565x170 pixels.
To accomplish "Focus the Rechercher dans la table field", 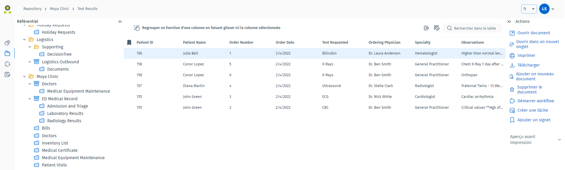I will point(472,28).
